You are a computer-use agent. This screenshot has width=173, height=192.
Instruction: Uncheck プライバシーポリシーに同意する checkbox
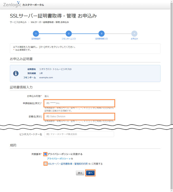click(x=45, y=154)
